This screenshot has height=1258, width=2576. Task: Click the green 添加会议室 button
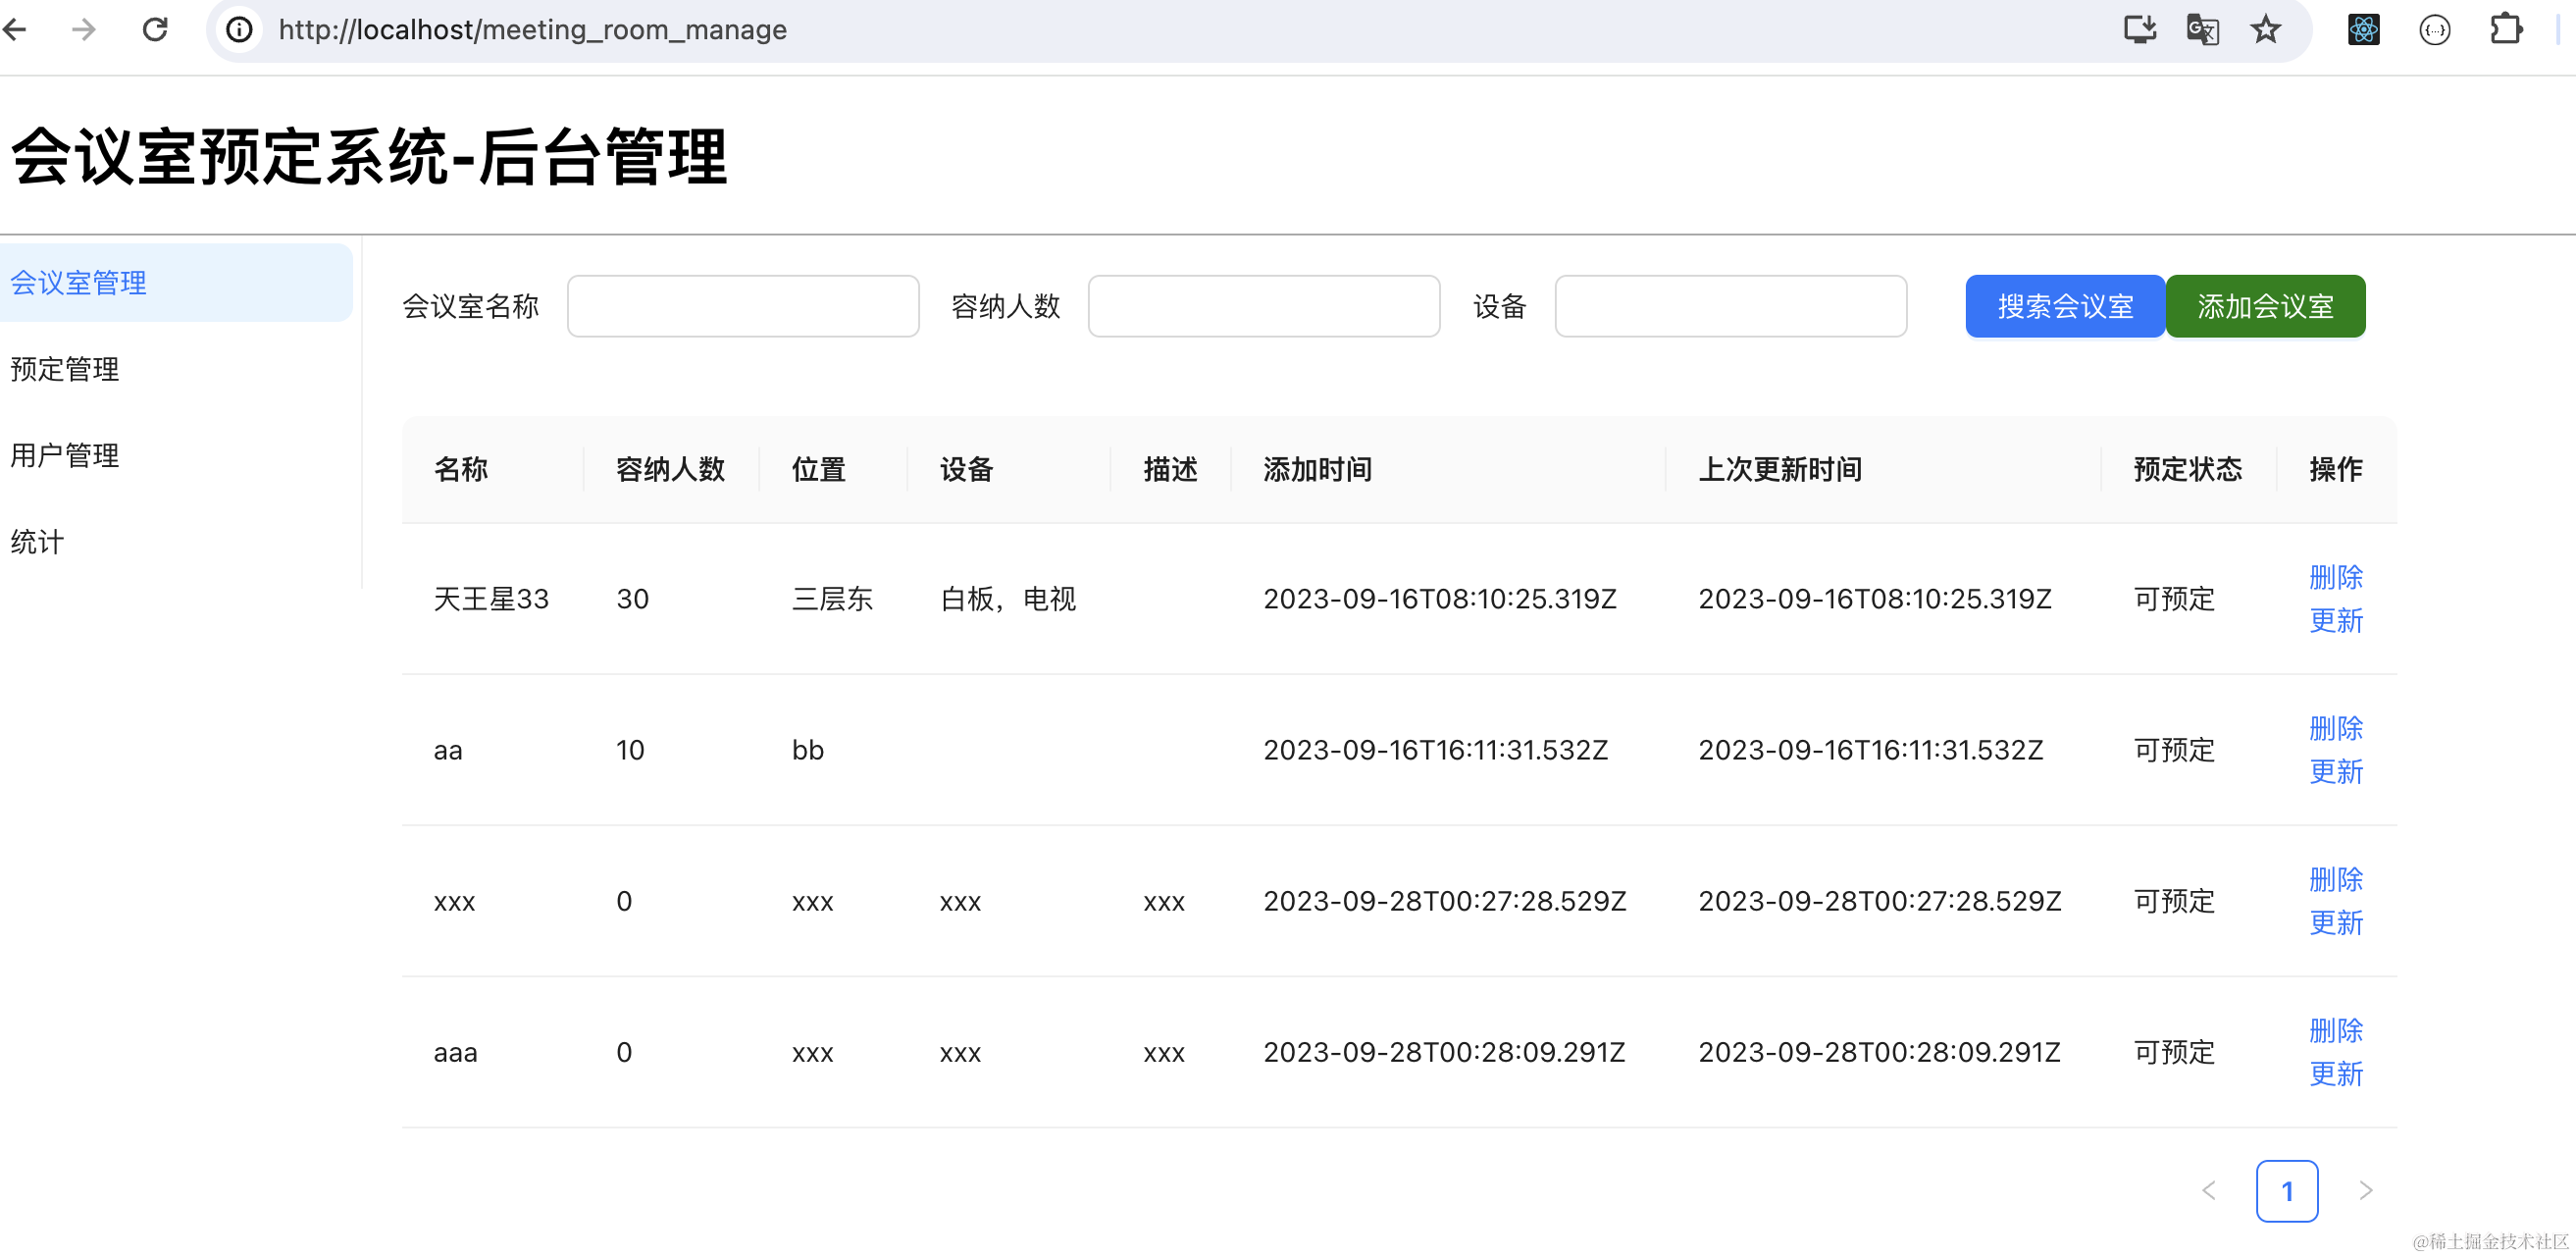tap(2265, 306)
